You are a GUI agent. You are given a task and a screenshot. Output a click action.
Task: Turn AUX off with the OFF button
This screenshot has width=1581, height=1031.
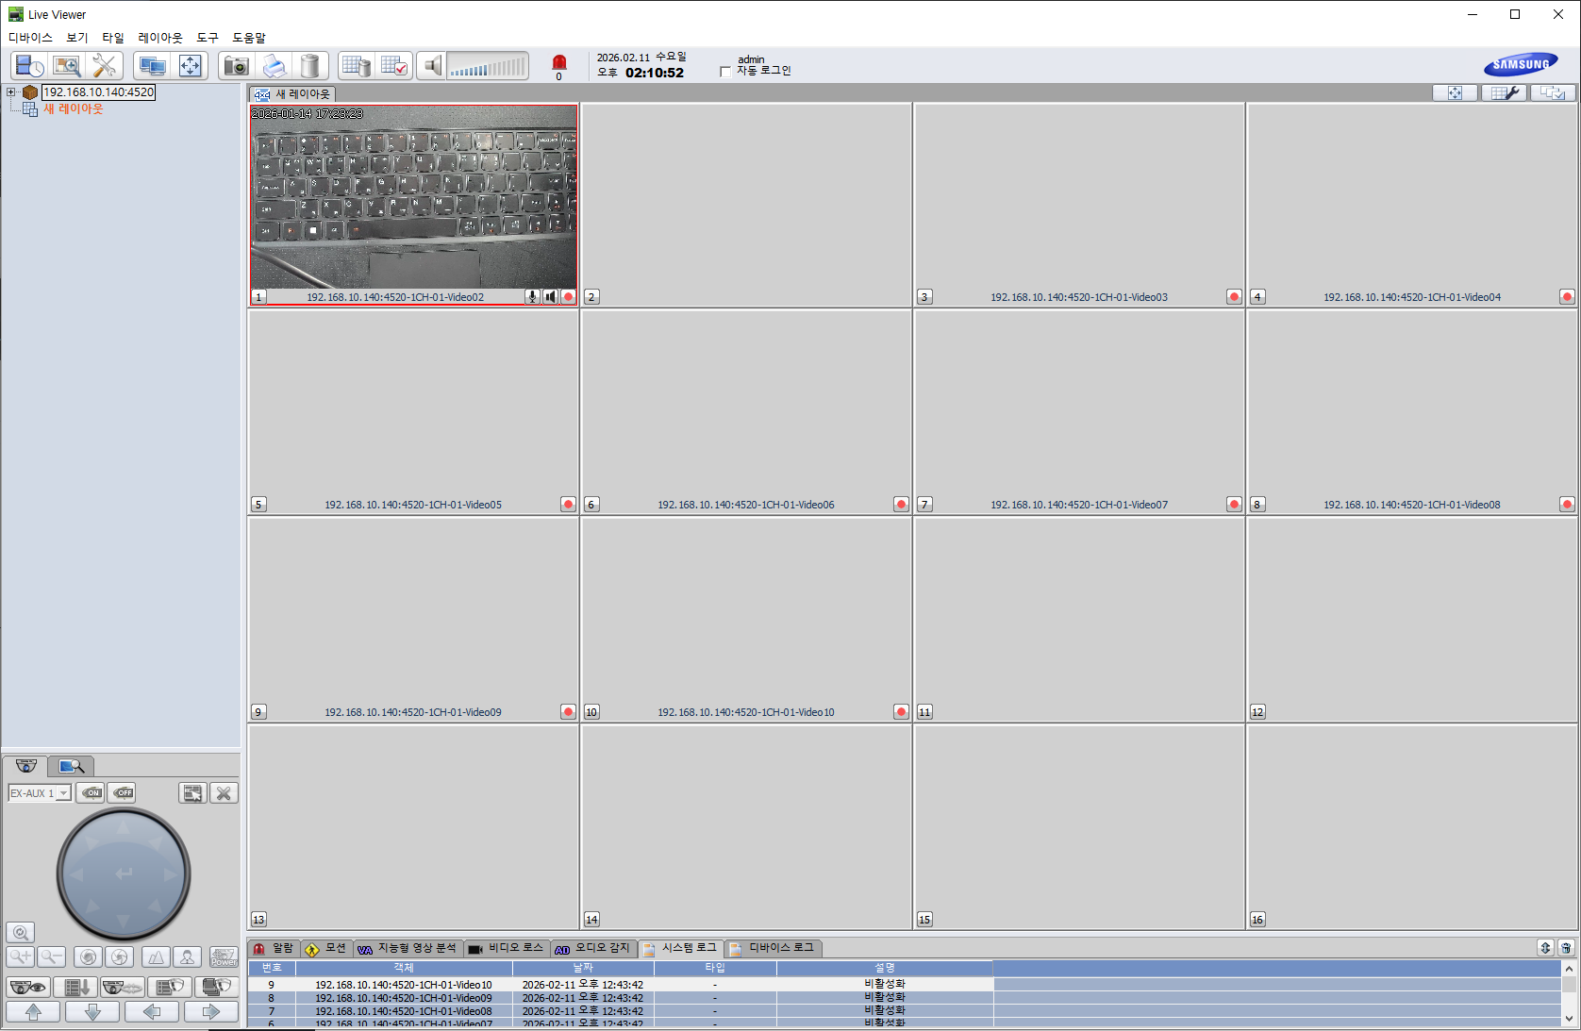[122, 793]
